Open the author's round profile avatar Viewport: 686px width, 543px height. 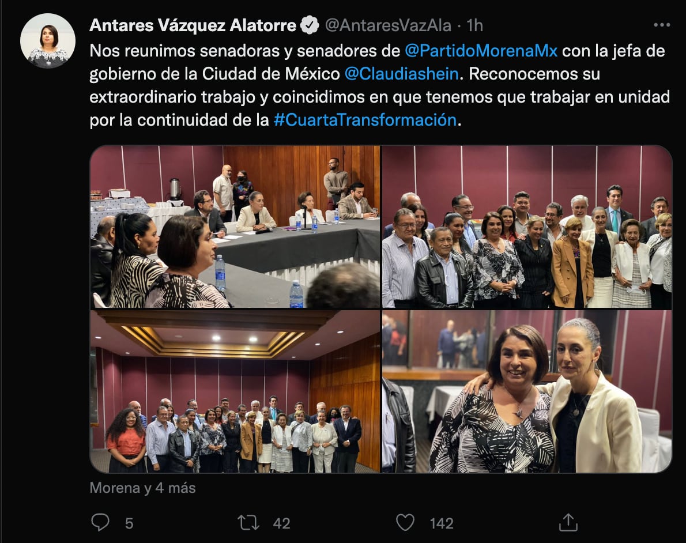click(x=48, y=41)
